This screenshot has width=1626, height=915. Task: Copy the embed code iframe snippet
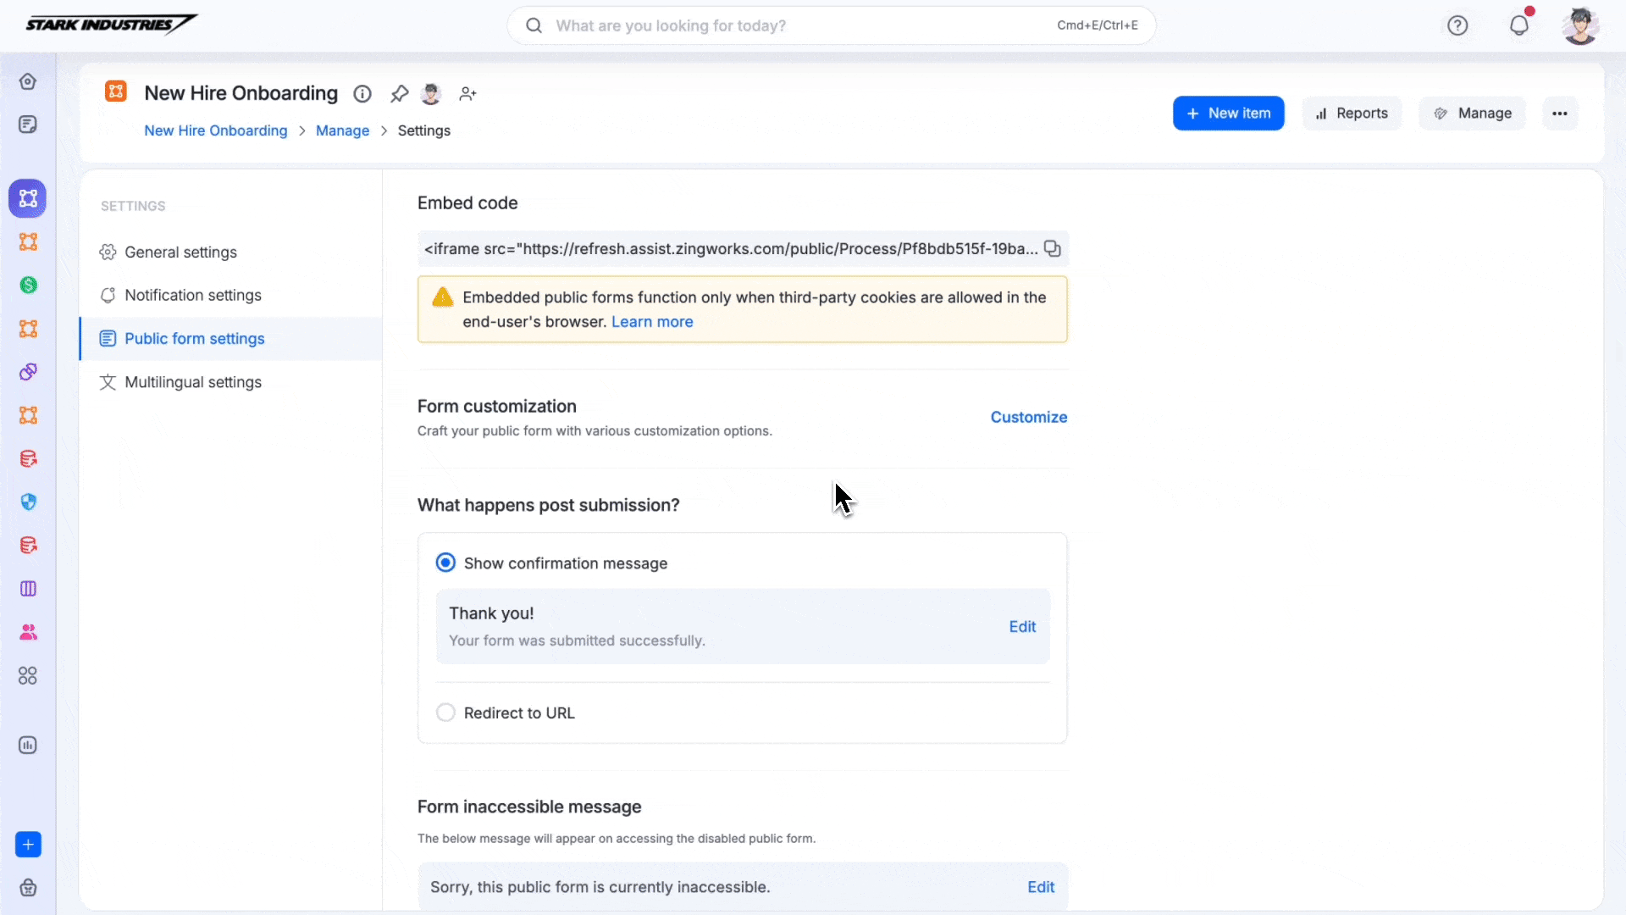[1052, 248]
